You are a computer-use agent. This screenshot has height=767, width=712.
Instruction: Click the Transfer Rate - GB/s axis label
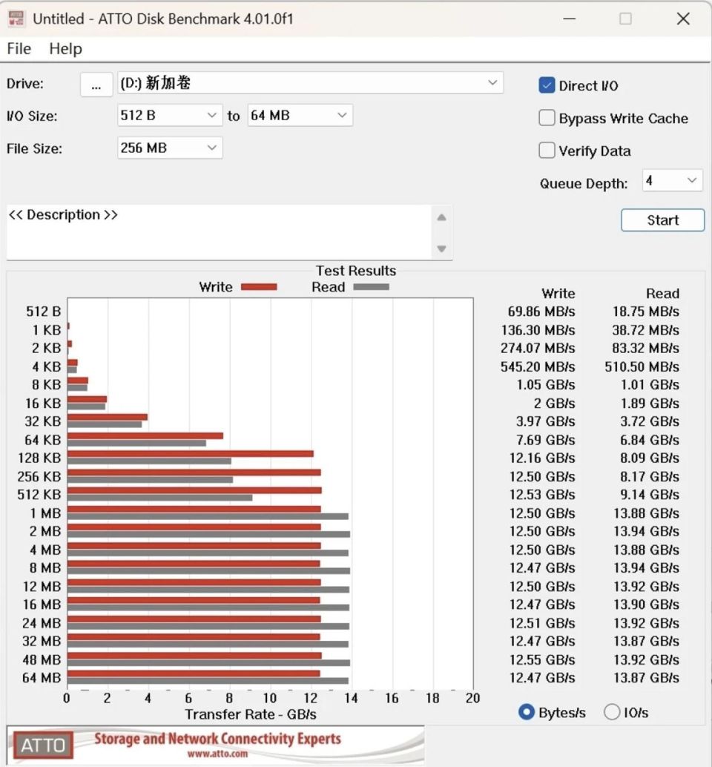[251, 714]
